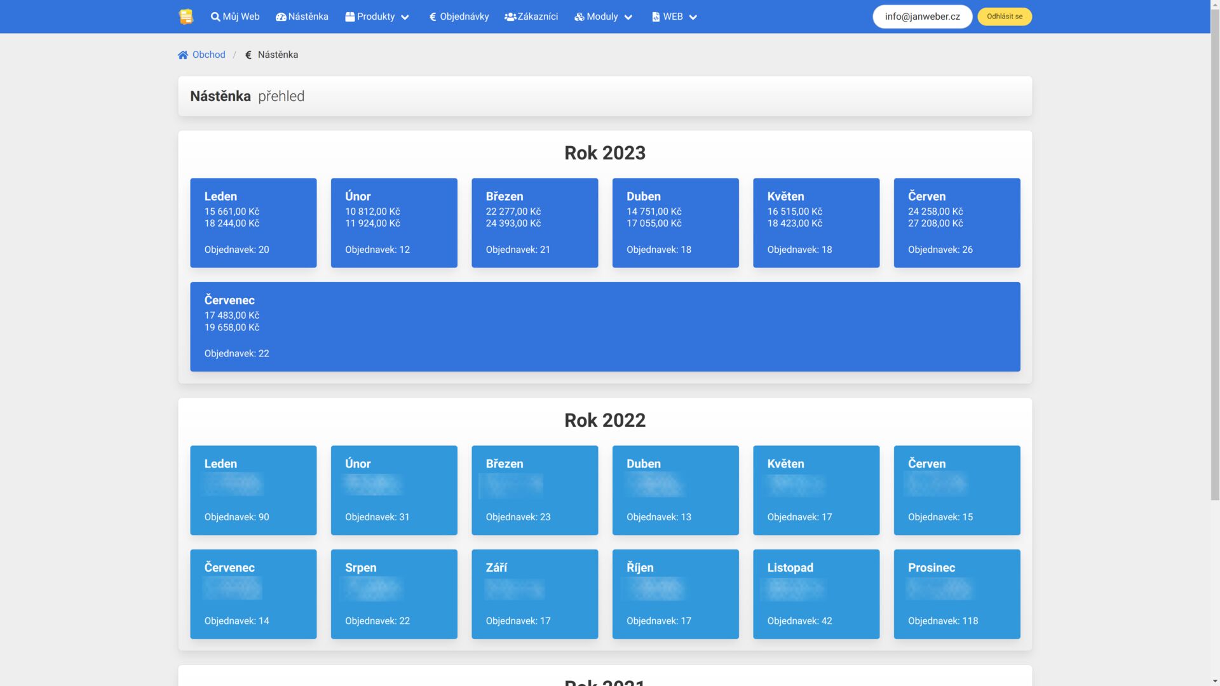Follow the Obchod breadcrumb link
Image resolution: width=1220 pixels, height=686 pixels.
[209, 55]
